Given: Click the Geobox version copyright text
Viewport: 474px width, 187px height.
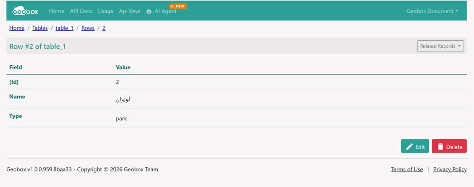Looking at the screenshot, I should 82,169.
